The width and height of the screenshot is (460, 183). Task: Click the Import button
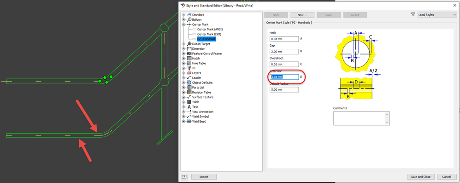pyautogui.click(x=204, y=177)
